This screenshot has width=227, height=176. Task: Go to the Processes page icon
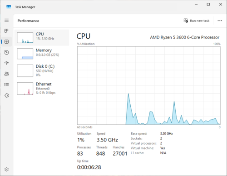[6, 31]
